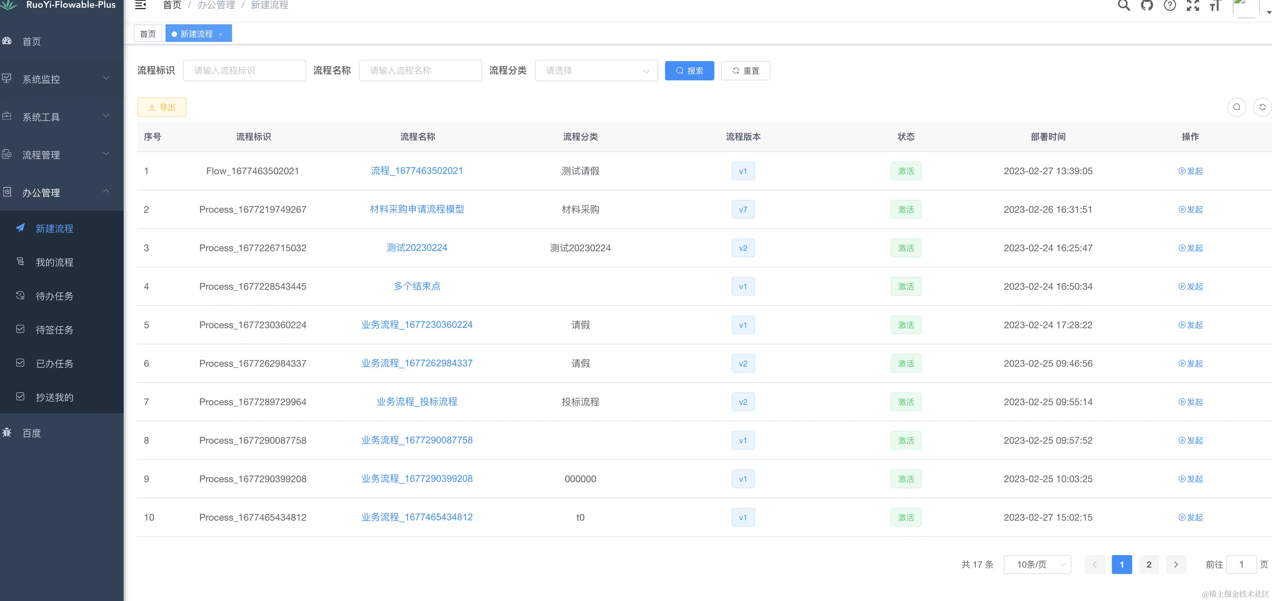Switch to the 首页 tab
The image size is (1272, 601).
point(148,34)
